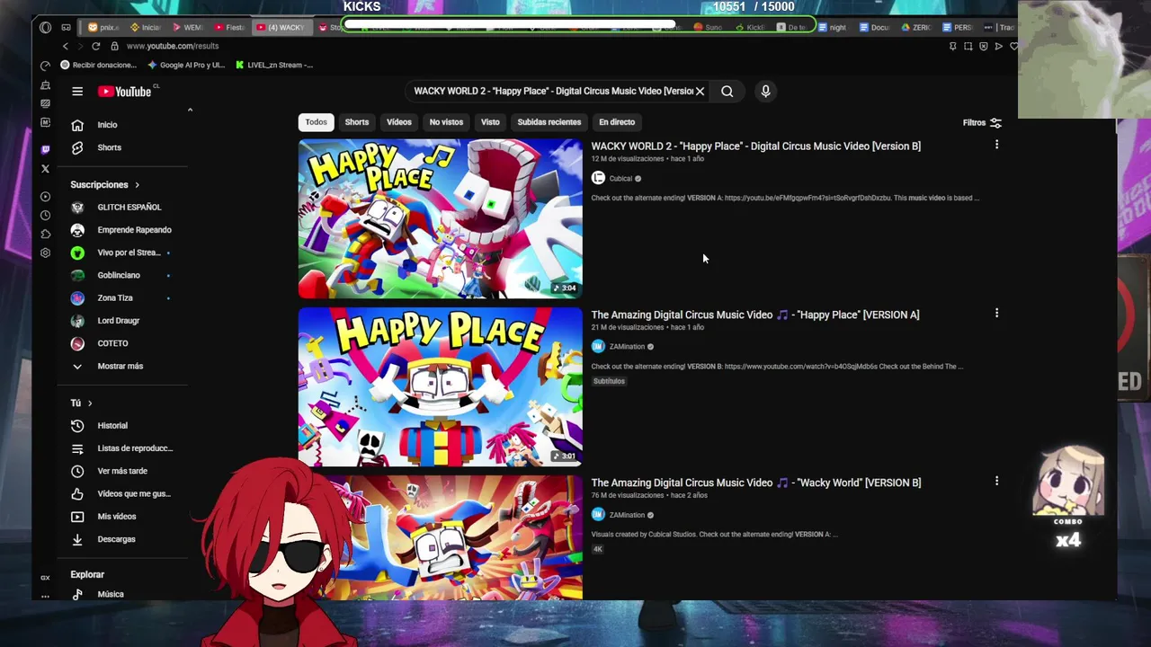Open Wacky World Version B thumbnail

[x=441, y=537]
